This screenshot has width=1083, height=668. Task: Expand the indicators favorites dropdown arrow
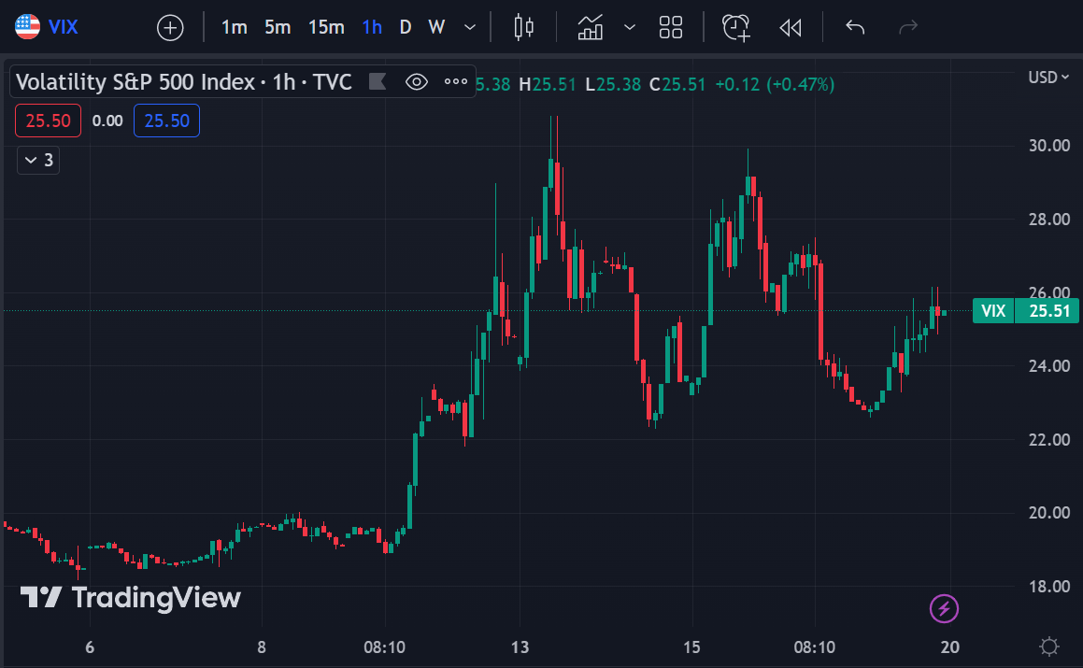point(629,28)
